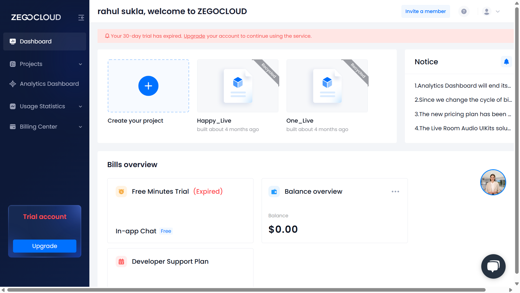Screen dimensions: 520x293
Task: Click the vertical scrollbar thumb
Action: [x=517, y=141]
